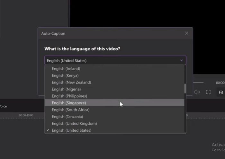Click the fullscreen preview icon
The image size is (225, 159).
click(x=208, y=92)
